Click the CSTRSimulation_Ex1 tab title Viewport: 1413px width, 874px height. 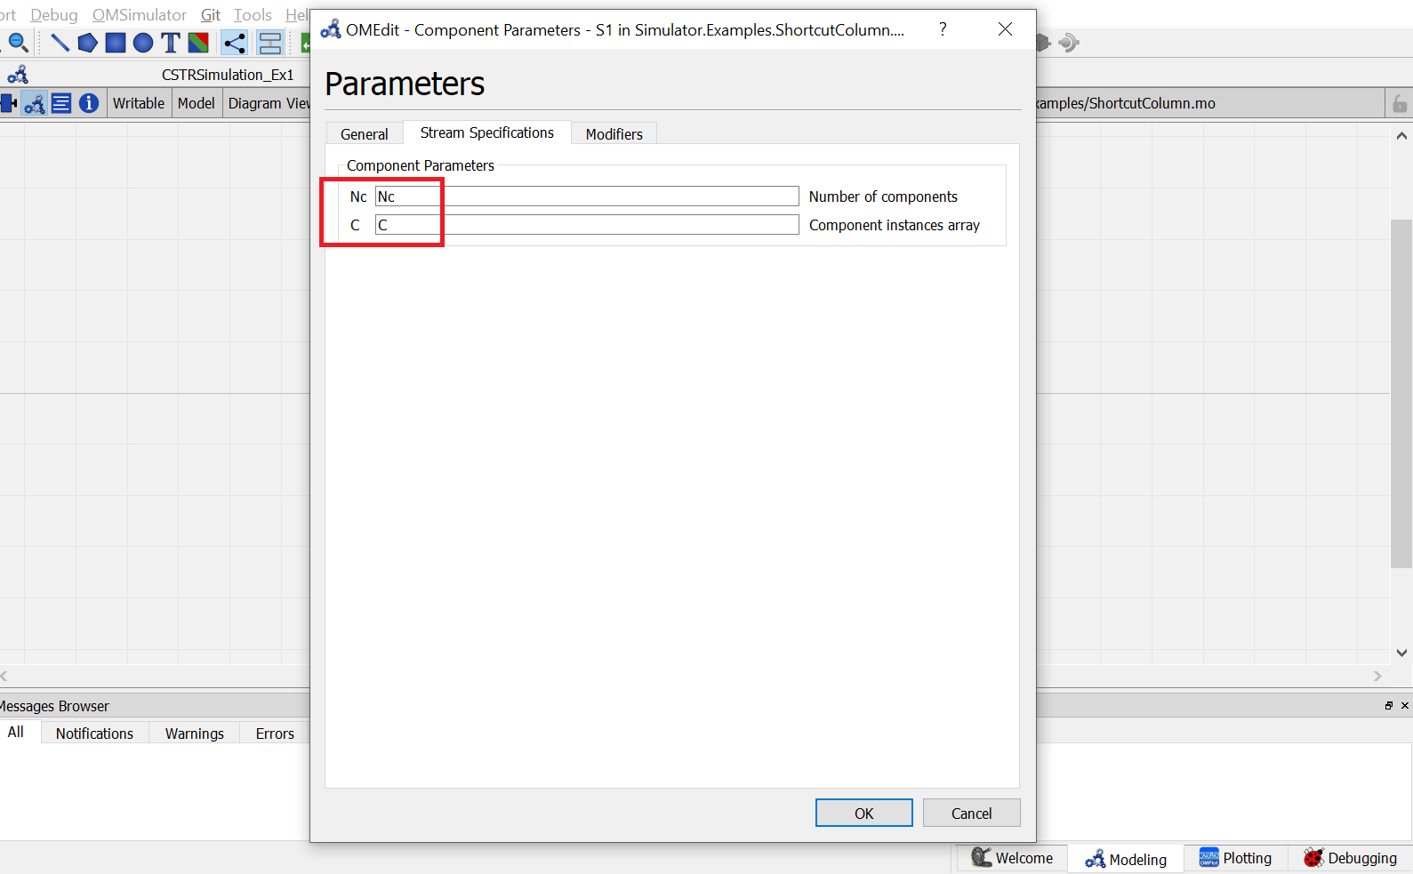pyautogui.click(x=228, y=75)
